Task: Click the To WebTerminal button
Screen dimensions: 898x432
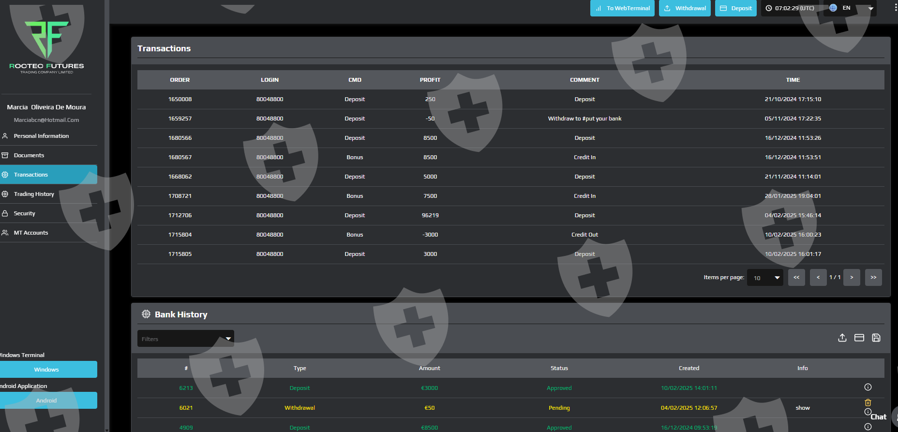Action: (x=622, y=8)
